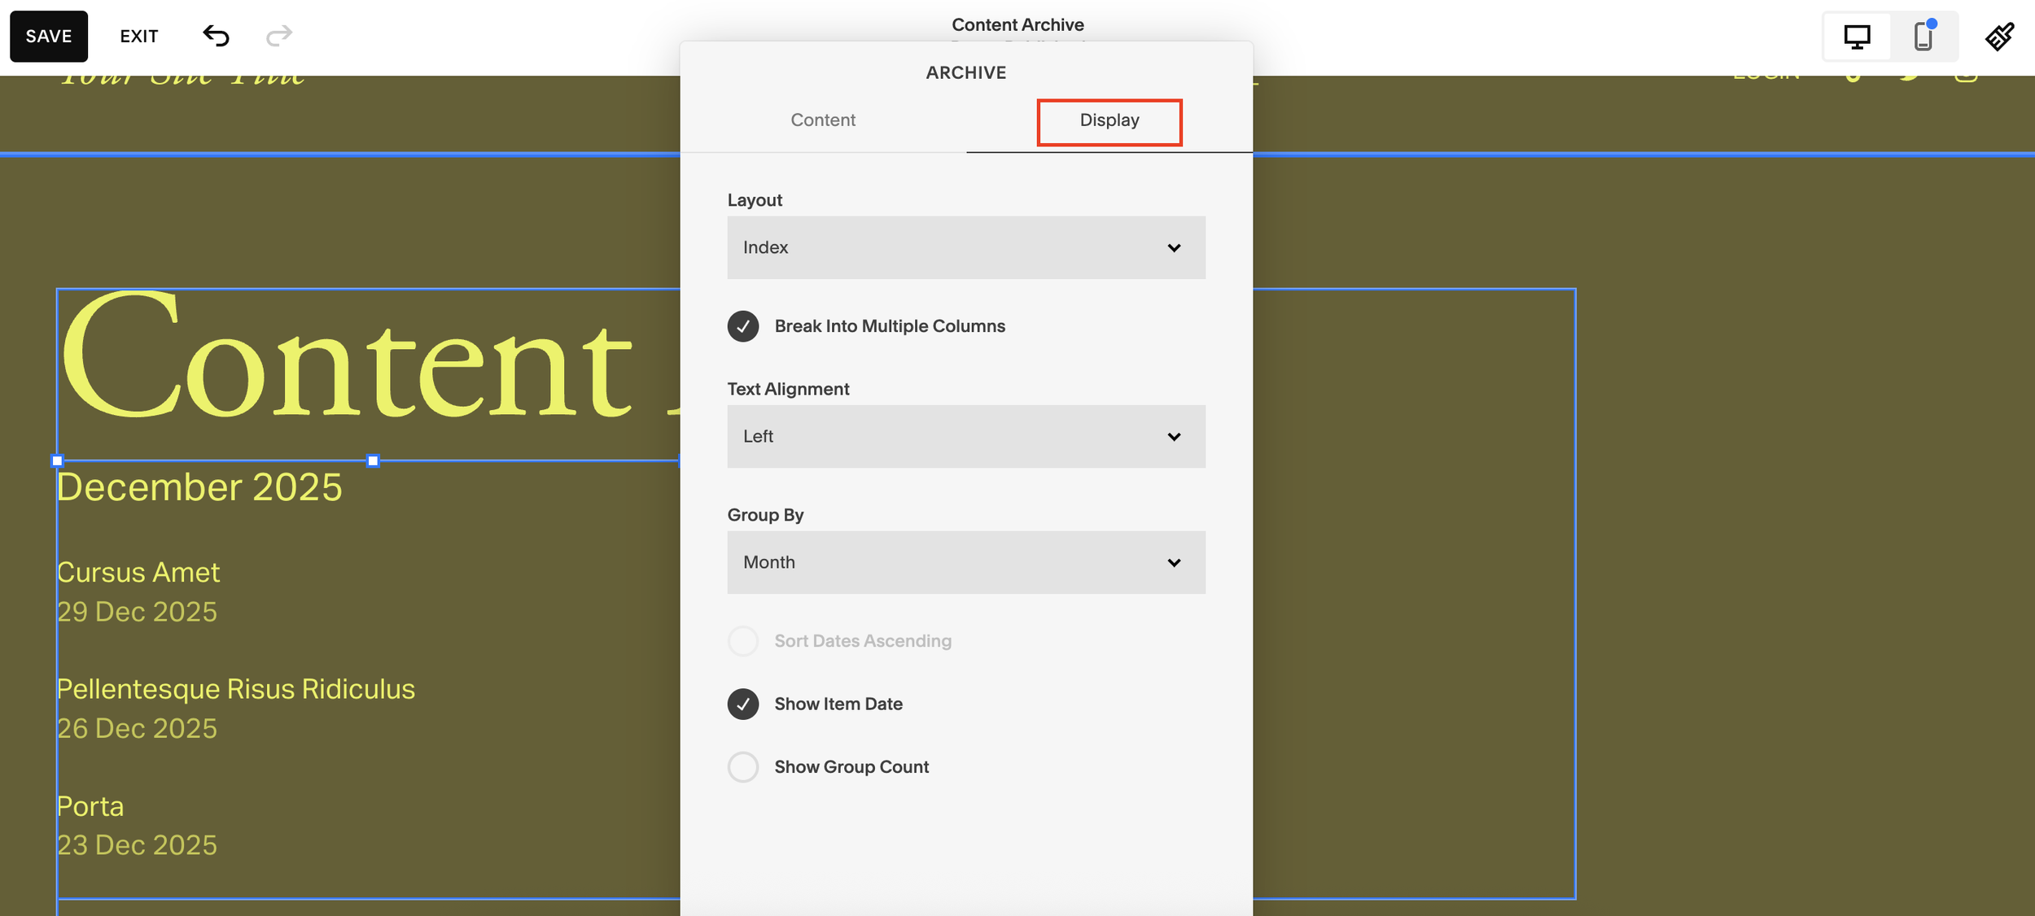Click the Cursus Amet archive link

(138, 573)
